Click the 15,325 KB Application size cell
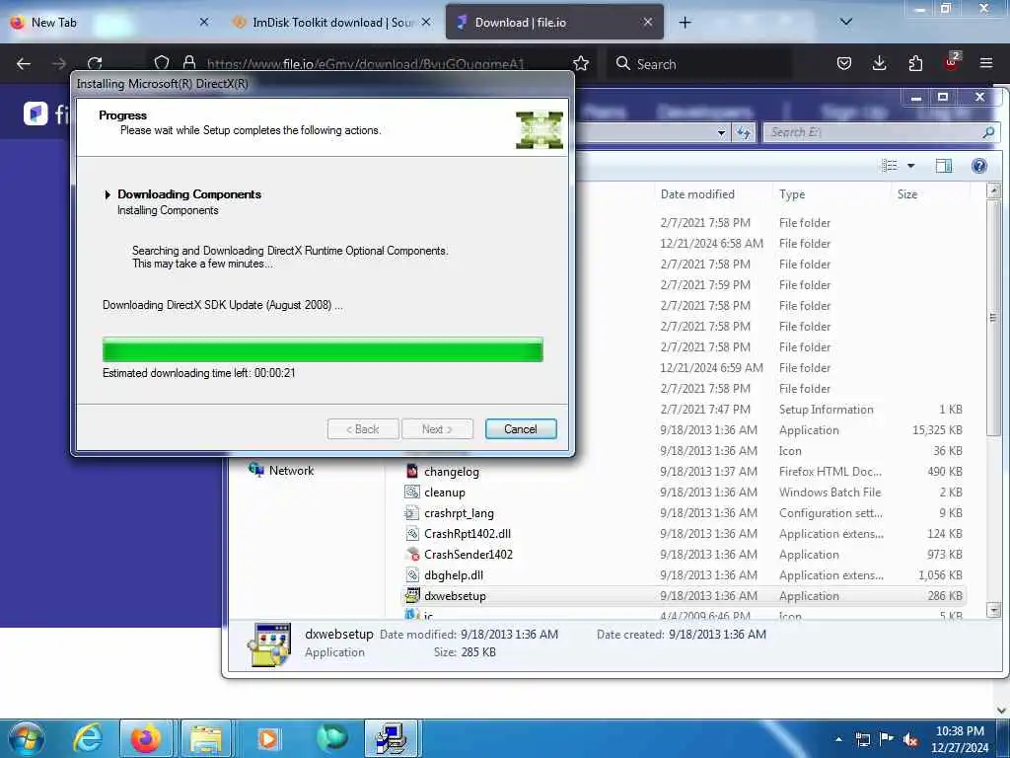The width and height of the screenshot is (1010, 758). point(937,430)
